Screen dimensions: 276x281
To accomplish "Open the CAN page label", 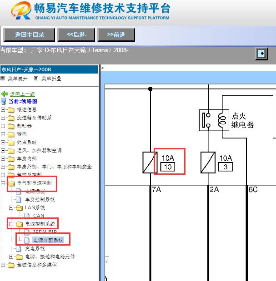I will click(x=39, y=216).
